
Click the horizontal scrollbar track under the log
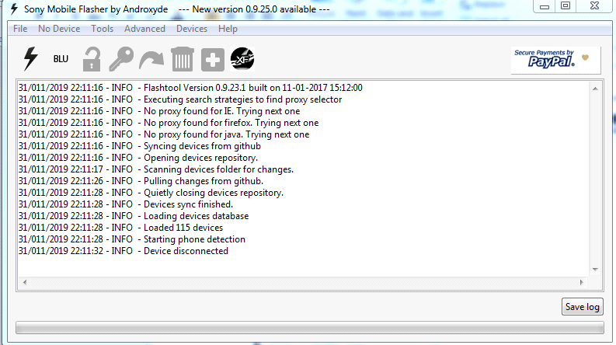click(303, 282)
